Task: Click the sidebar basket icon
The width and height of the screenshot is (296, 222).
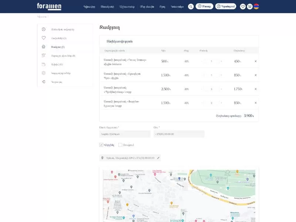Action: [x=44, y=47]
